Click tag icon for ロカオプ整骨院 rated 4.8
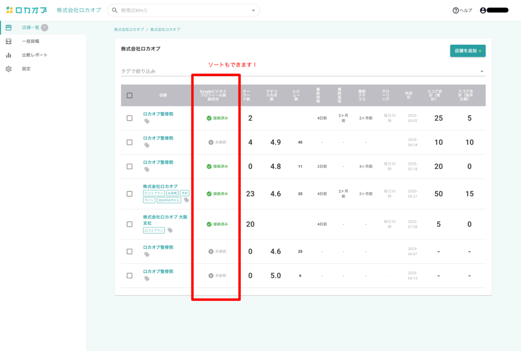 coord(147,170)
